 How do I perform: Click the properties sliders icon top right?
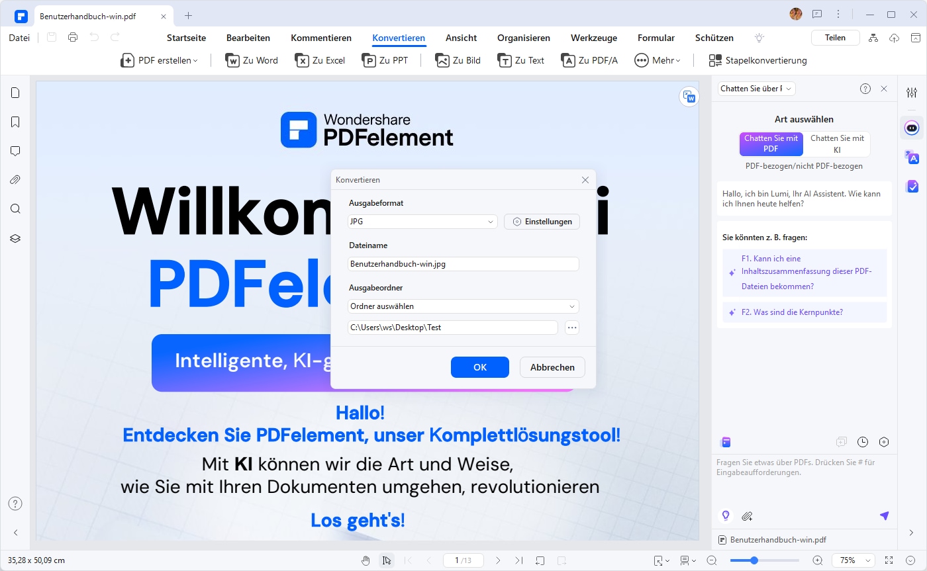(x=912, y=93)
